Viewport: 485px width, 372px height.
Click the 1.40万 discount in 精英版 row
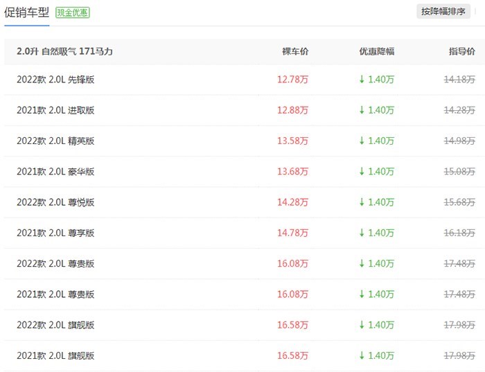click(377, 141)
